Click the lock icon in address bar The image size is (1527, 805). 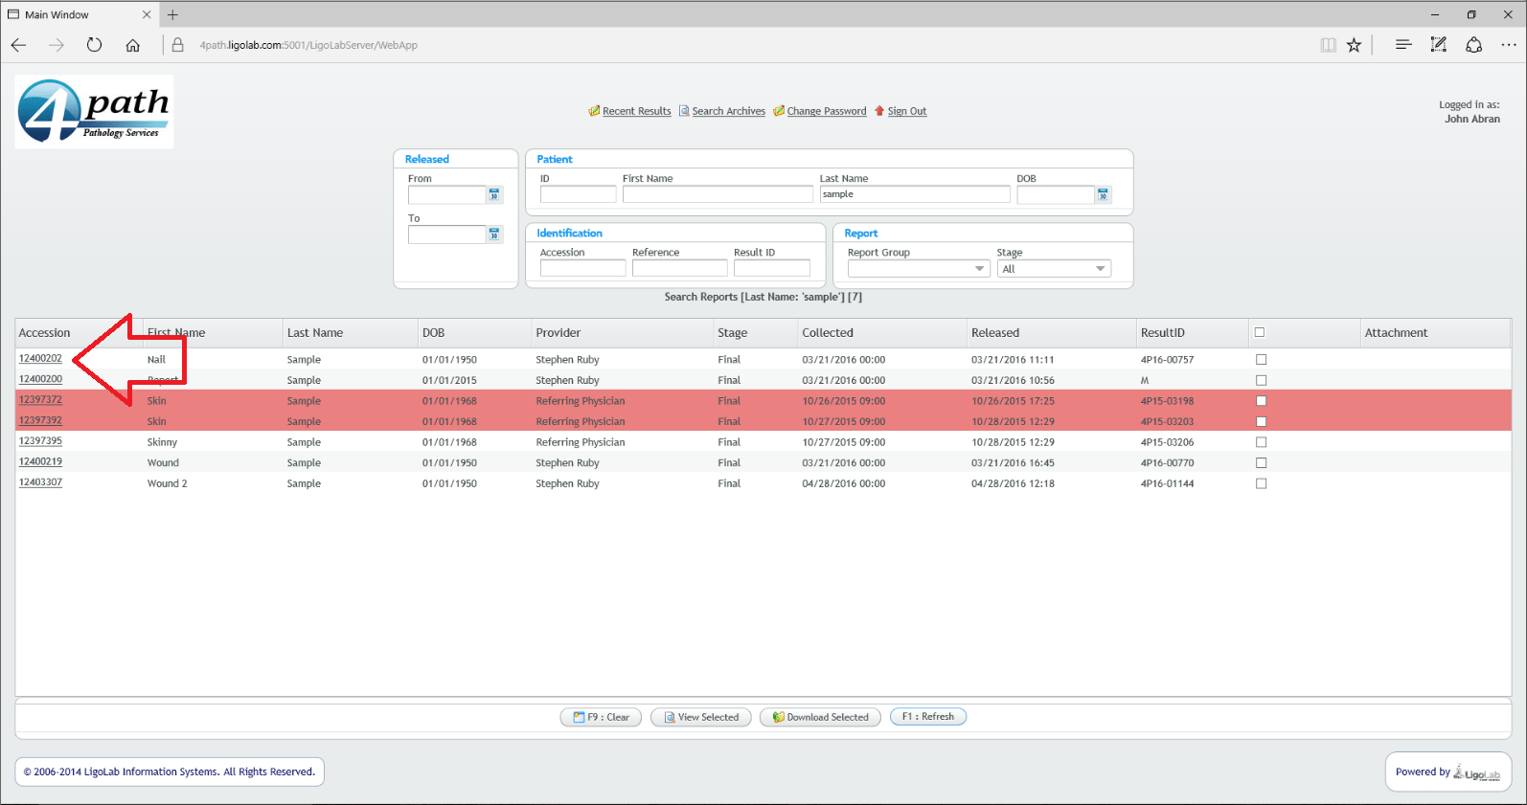pos(177,45)
